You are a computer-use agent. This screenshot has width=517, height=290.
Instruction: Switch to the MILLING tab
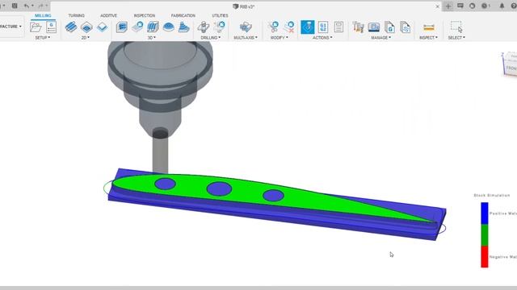(x=43, y=15)
